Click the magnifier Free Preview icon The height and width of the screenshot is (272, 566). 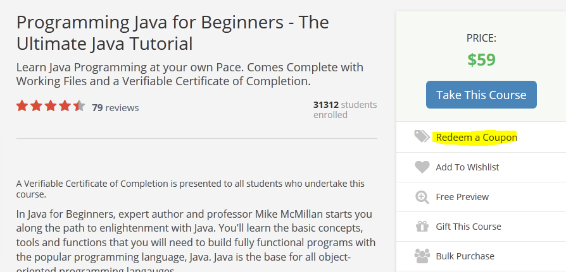422,197
